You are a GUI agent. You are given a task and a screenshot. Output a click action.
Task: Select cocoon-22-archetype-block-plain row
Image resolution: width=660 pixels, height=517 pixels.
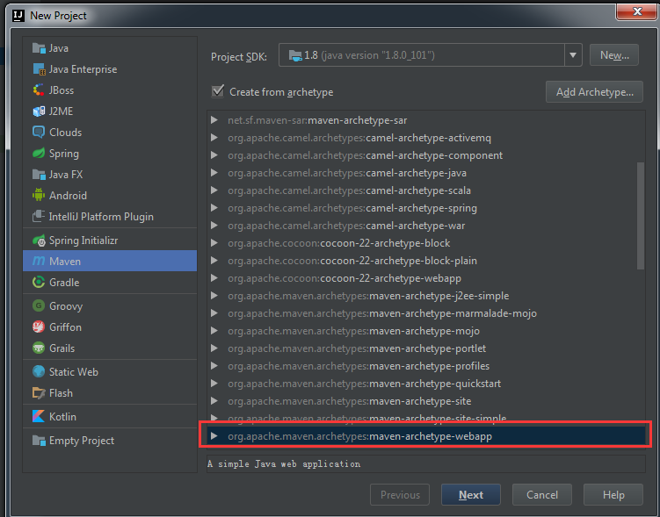click(426, 261)
